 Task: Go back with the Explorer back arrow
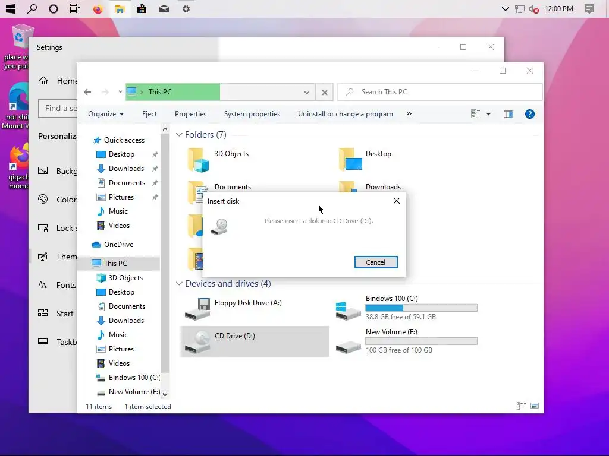[87, 92]
